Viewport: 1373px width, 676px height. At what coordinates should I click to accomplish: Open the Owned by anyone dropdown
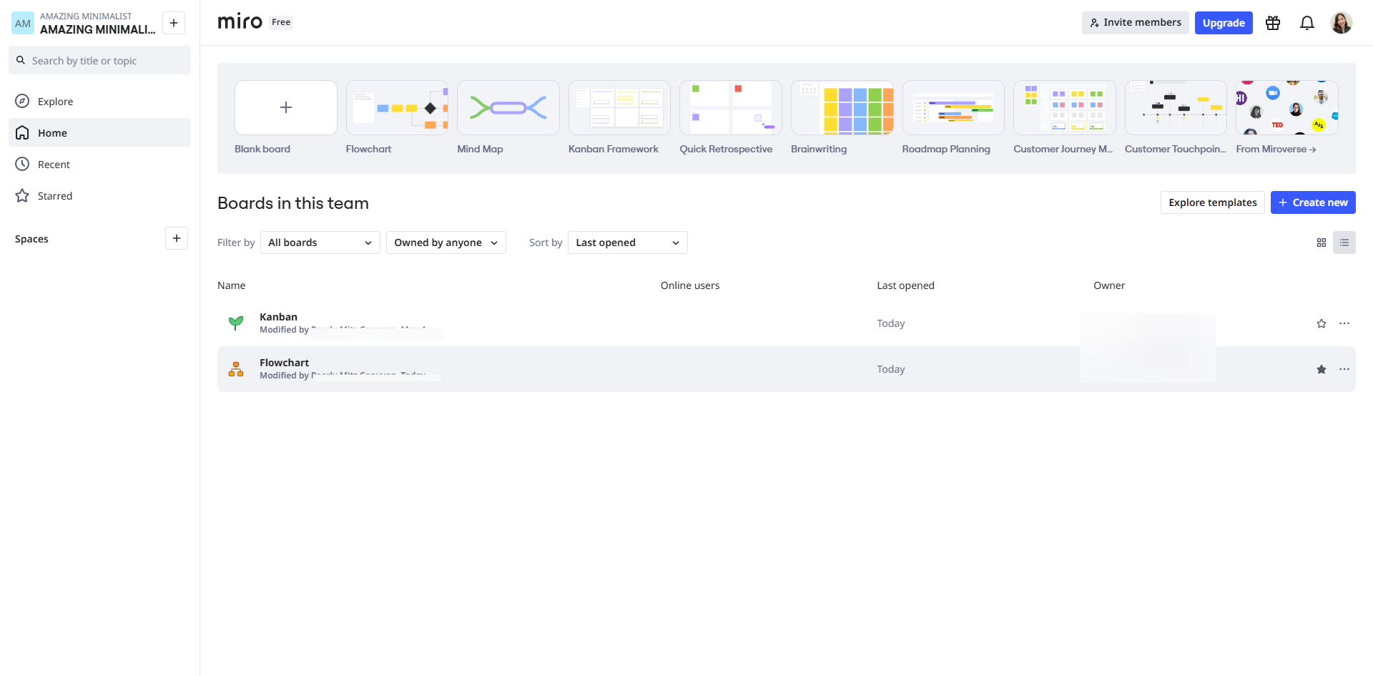[446, 243]
